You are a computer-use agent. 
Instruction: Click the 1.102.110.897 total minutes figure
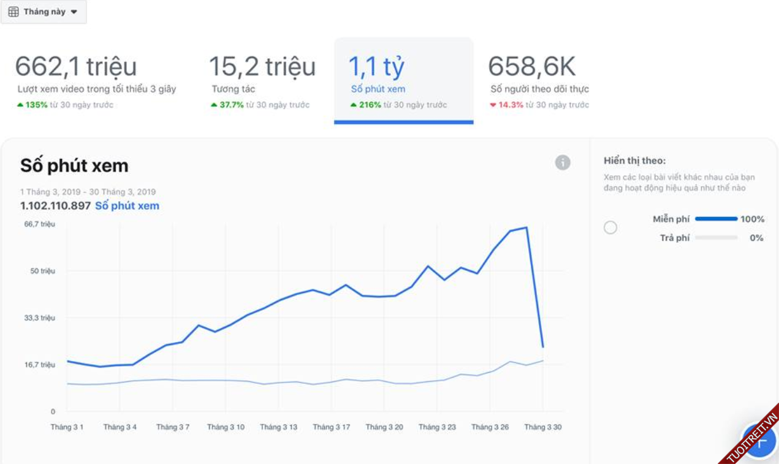pyautogui.click(x=55, y=206)
